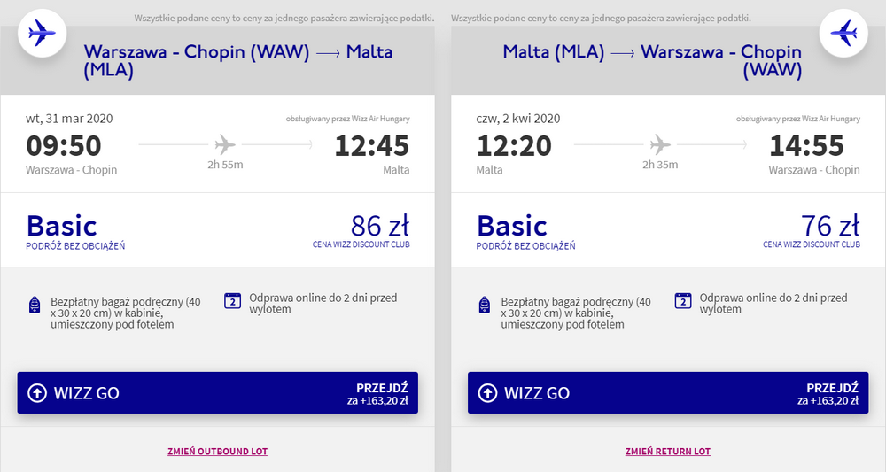886x472 pixels.
Task: Click the return online check-in calendar icon
Action: (682, 301)
